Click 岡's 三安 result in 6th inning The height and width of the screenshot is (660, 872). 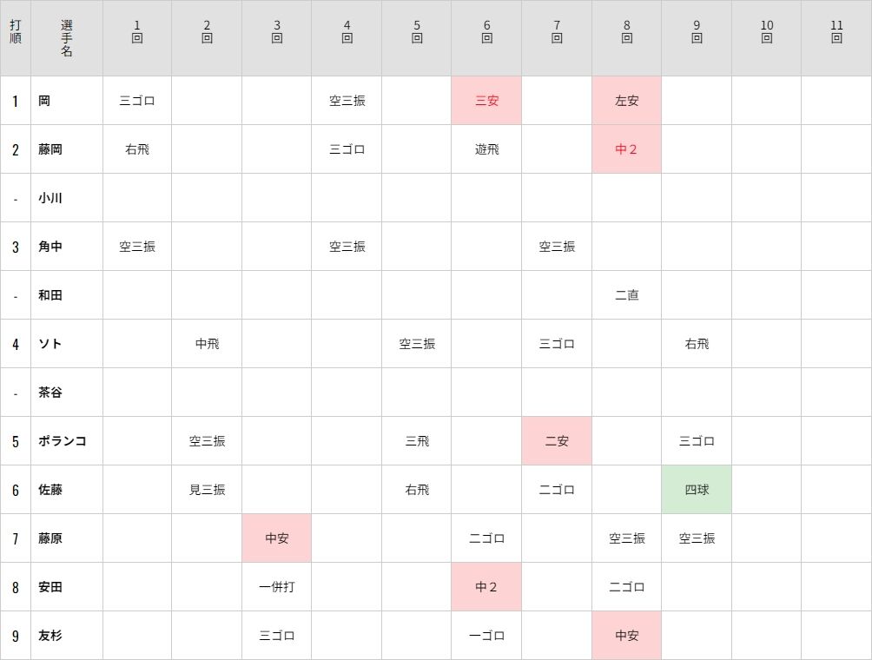pos(486,101)
